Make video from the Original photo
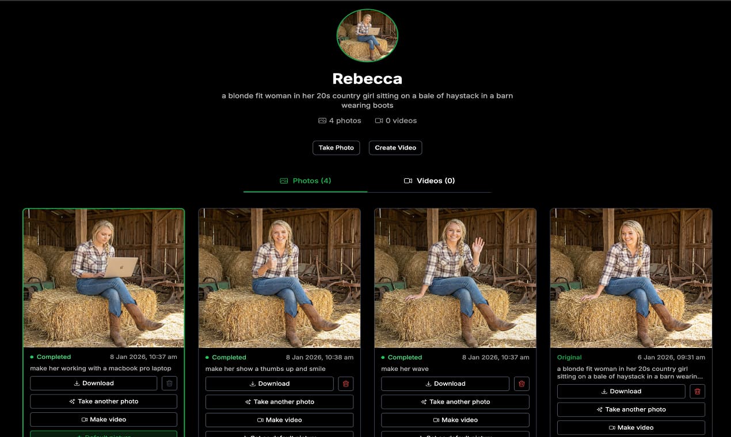 pyautogui.click(x=631, y=428)
